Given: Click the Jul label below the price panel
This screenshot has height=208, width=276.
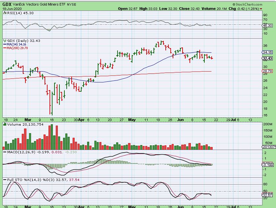Looking at the screenshot, I should point(233,120).
